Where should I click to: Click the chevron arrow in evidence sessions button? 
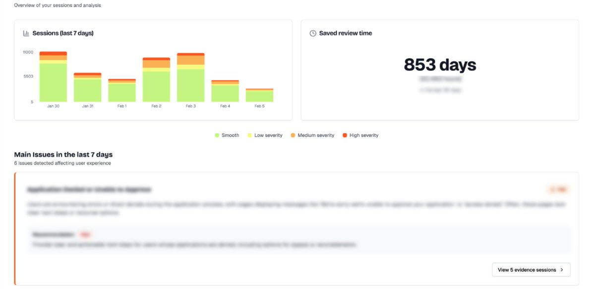pyautogui.click(x=562, y=270)
